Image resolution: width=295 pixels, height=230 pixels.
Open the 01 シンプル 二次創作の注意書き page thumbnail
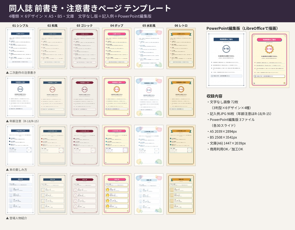coord(20,49)
